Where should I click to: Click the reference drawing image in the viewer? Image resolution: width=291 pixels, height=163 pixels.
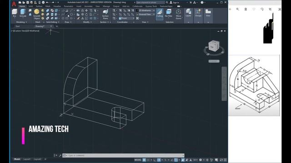pos(254,86)
